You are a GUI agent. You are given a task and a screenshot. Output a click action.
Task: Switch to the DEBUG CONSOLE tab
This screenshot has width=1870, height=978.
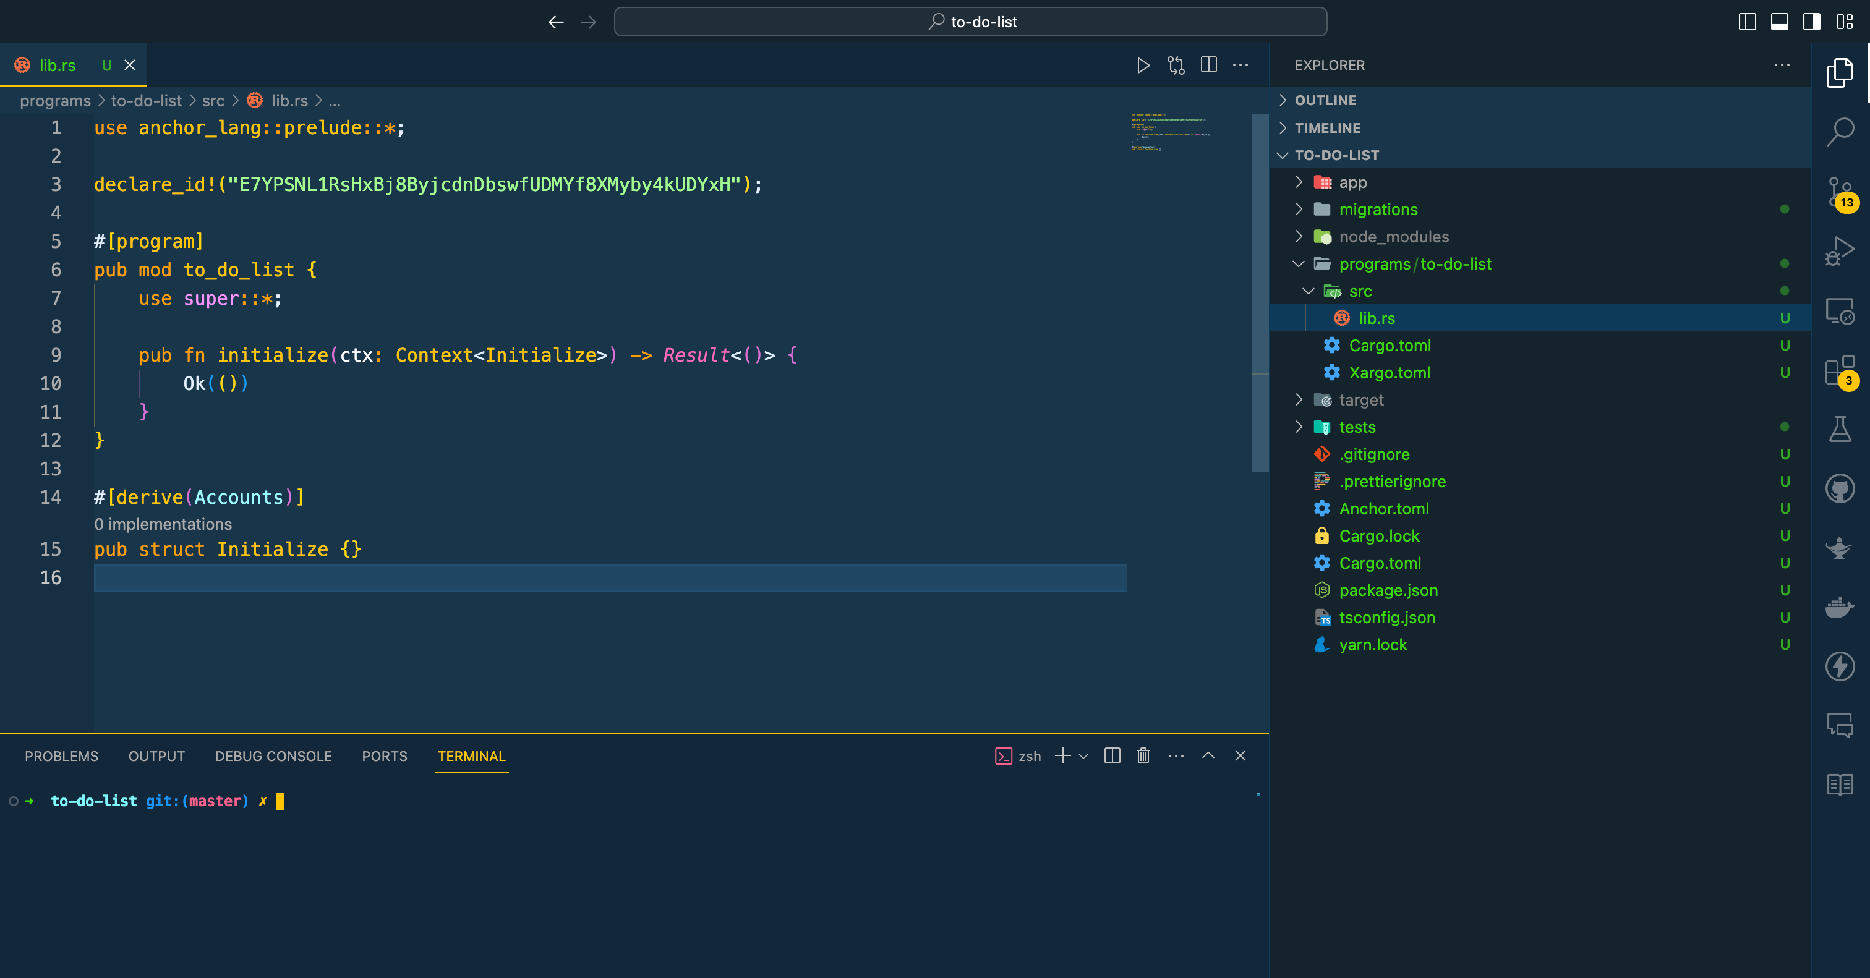273,756
